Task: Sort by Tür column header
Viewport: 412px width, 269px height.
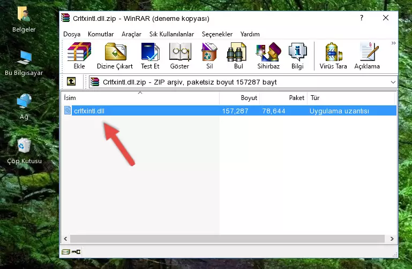Action: (351, 98)
